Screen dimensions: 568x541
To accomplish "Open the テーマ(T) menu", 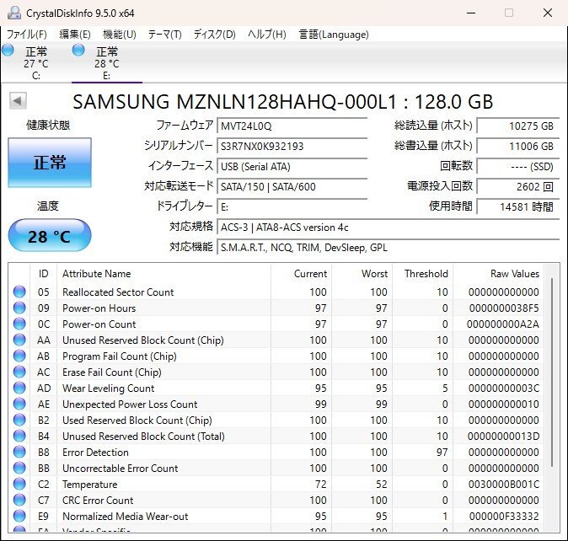I will pyautogui.click(x=164, y=35).
